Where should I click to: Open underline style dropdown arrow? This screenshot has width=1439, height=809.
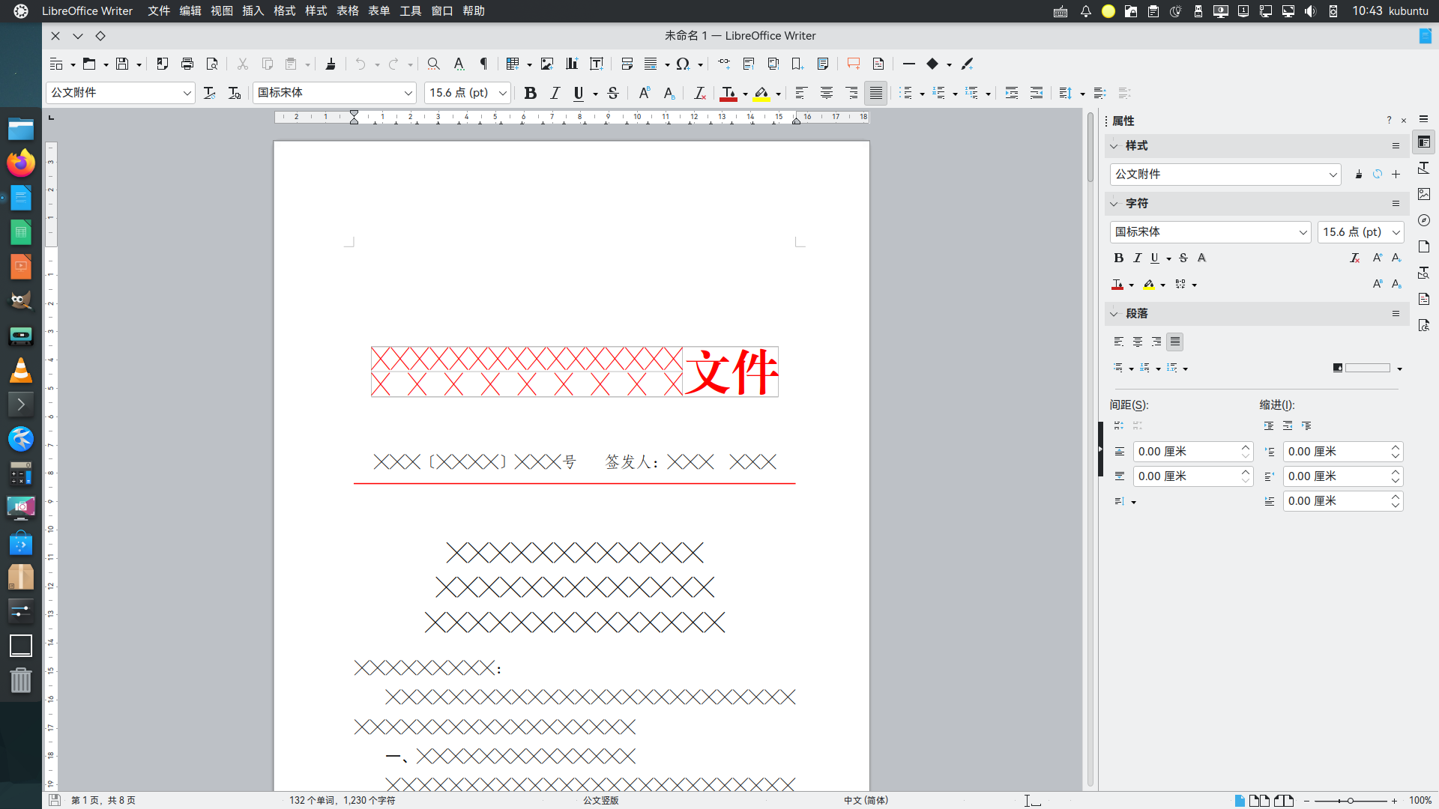pos(596,94)
